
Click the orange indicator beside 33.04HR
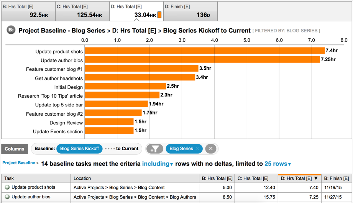[x=159, y=15]
